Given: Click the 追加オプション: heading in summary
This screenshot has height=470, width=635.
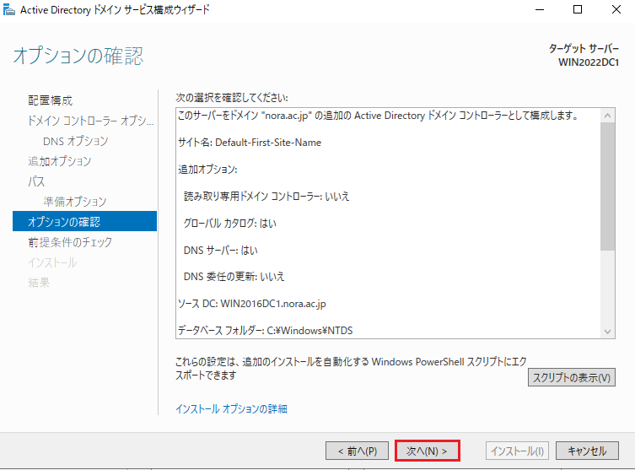Looking at the screenshot, I should tap(207, 170).
